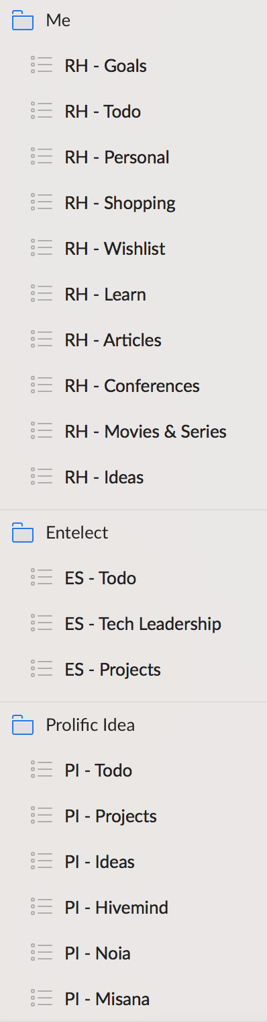Collapse the Prolific Idea folder group
267x1022 pixels.
[133, 725]
